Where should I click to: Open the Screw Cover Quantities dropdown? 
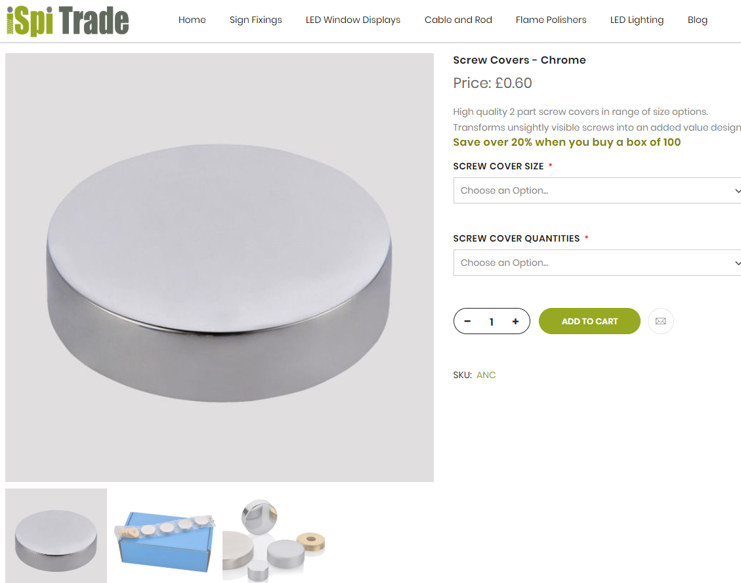(x=597, y=263)
